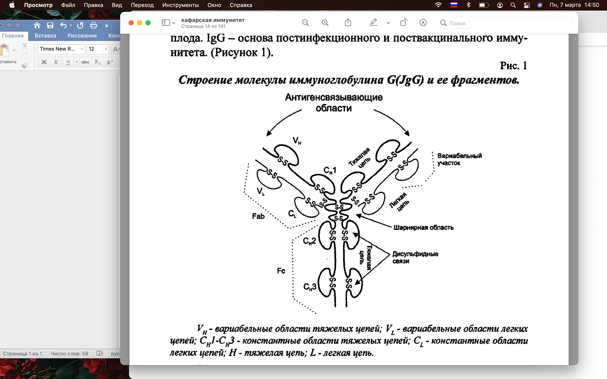Toggle bold formatting in Word
The image size is (607, 379).
(44, 62)
